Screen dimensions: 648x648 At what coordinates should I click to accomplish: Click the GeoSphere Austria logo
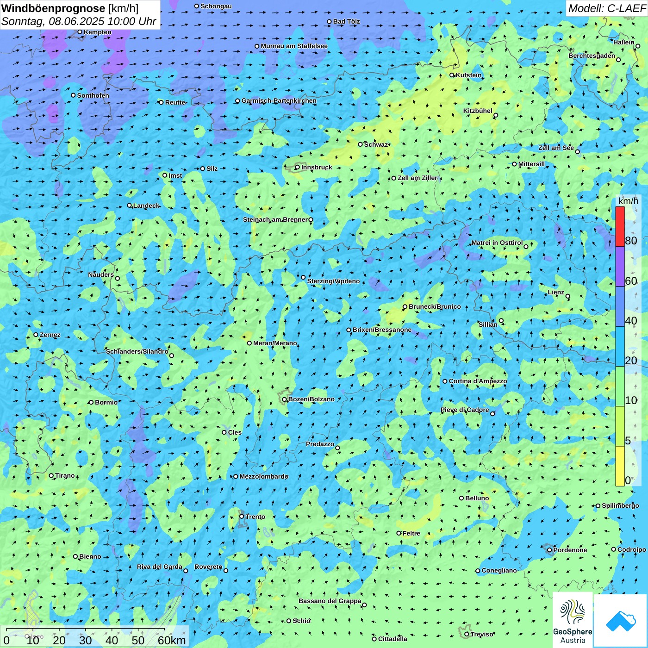coord(573,620)
